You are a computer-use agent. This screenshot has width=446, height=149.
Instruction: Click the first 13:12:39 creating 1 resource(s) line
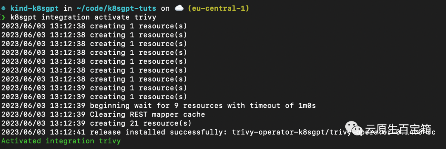coord(94,88)
